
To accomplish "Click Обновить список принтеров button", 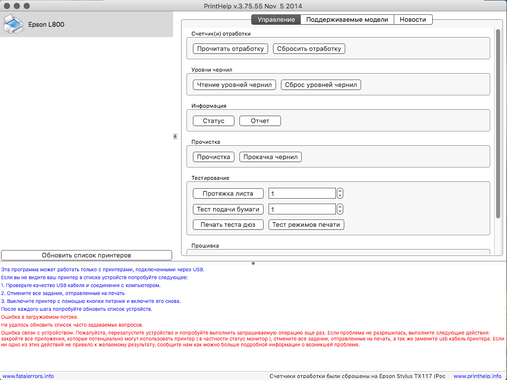I will pyautogui.click(x=87, y=255).
